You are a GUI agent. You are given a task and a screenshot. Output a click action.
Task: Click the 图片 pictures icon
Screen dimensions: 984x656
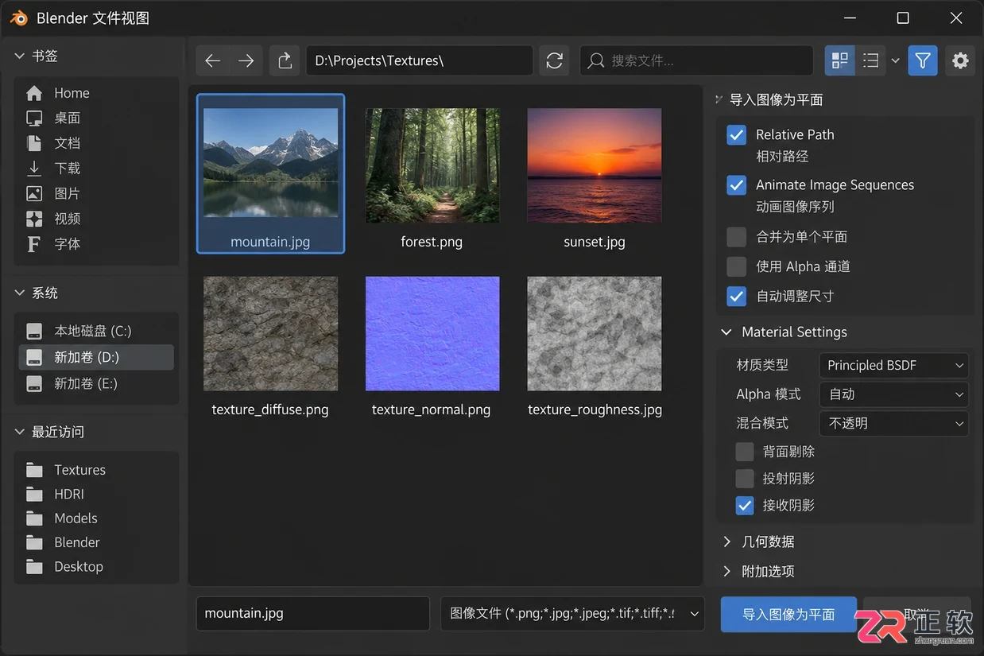click(x=34, y=193)
